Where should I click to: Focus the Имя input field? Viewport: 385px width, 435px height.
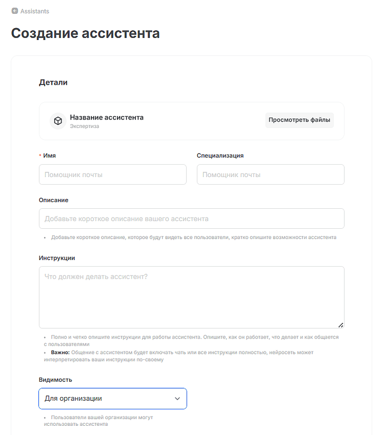pyautogui.click(x=112, y=174)
